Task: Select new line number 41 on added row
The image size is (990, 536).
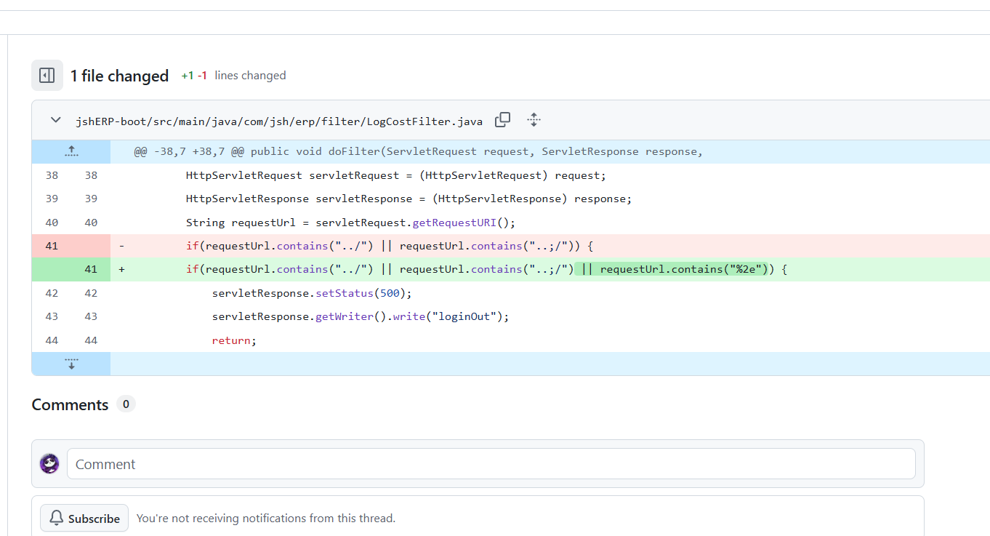Action: coord(90,269)
